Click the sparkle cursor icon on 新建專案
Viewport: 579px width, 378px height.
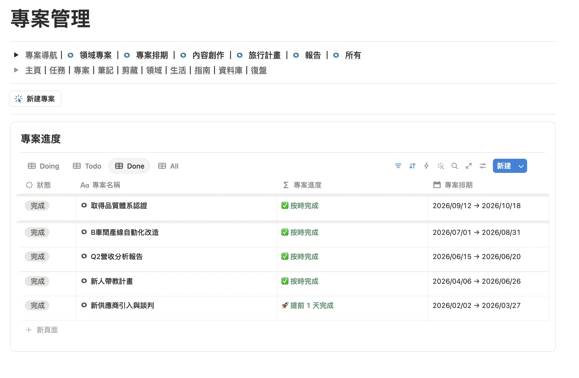19,99
